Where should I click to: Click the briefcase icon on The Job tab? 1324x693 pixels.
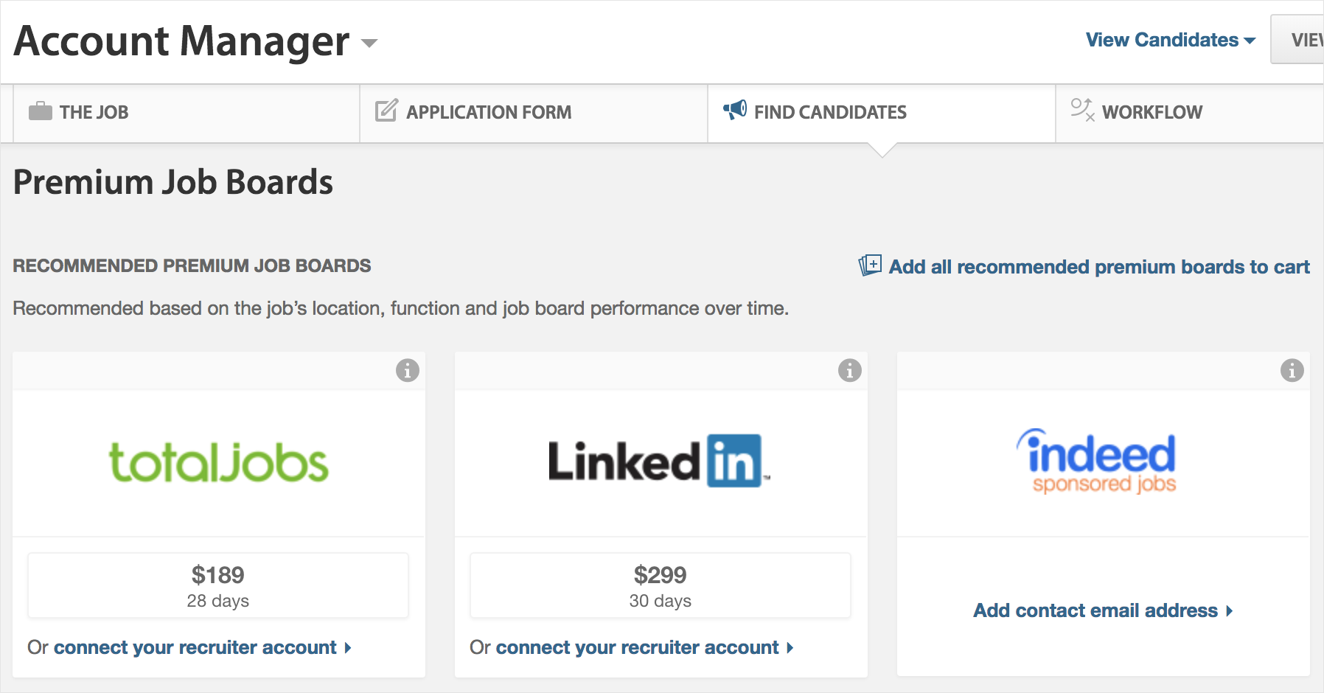click(41, 111)
